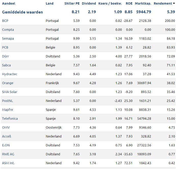
Task: Sort by the Land column header
Action: tap(50, 3)
